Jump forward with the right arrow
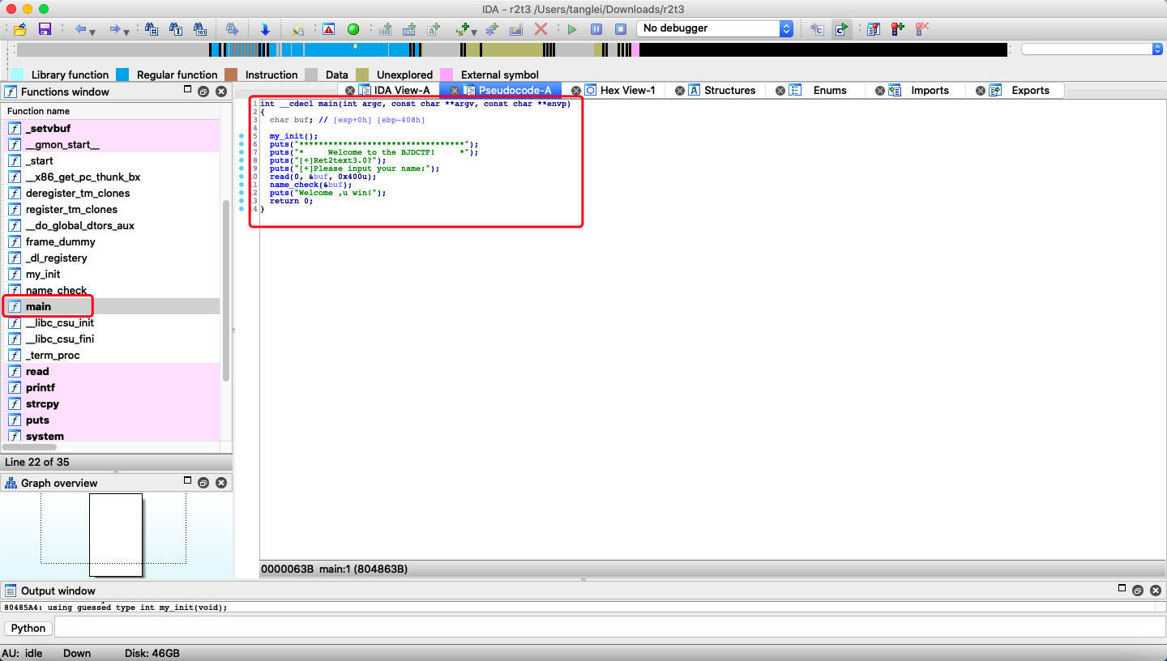 (x=115, y=29)
